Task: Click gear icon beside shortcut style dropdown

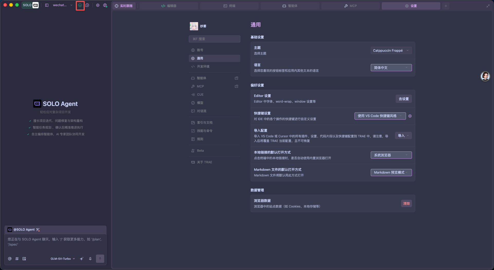Action: coord(410,116)
